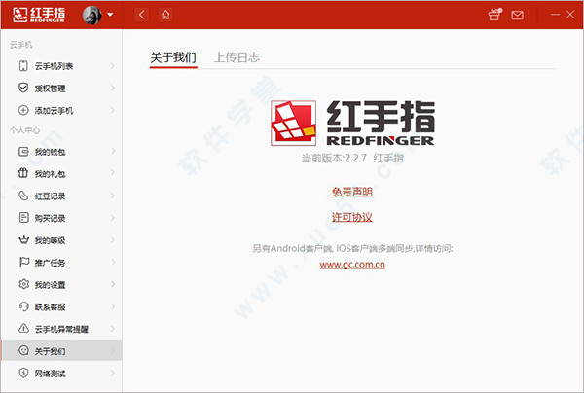Viewport: 584px width, 393px height.
Task: Click the headset icon for 联系客服
Action: (23, 306)
